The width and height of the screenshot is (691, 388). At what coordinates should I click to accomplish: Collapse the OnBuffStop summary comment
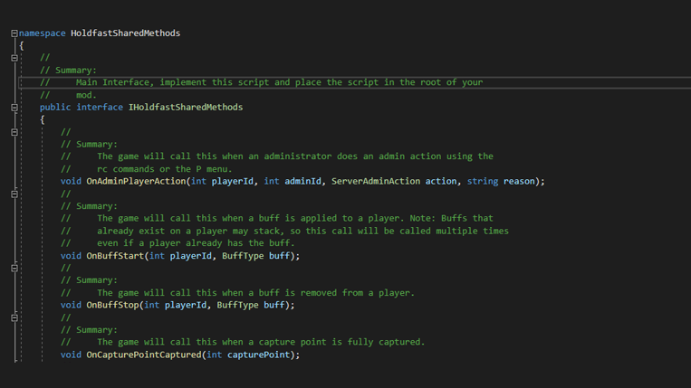(14, 269)
